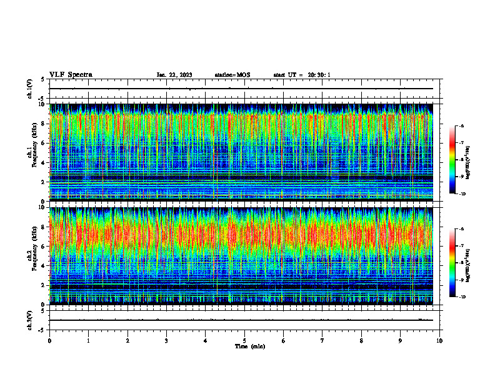Click inside the ch.2 spectrogram panel

click(241, 256)
